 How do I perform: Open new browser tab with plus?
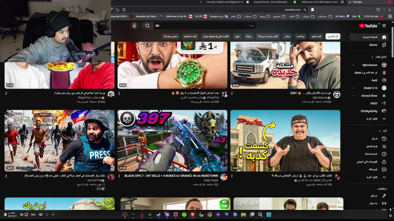pyautogui.click(x=201, y=2)
